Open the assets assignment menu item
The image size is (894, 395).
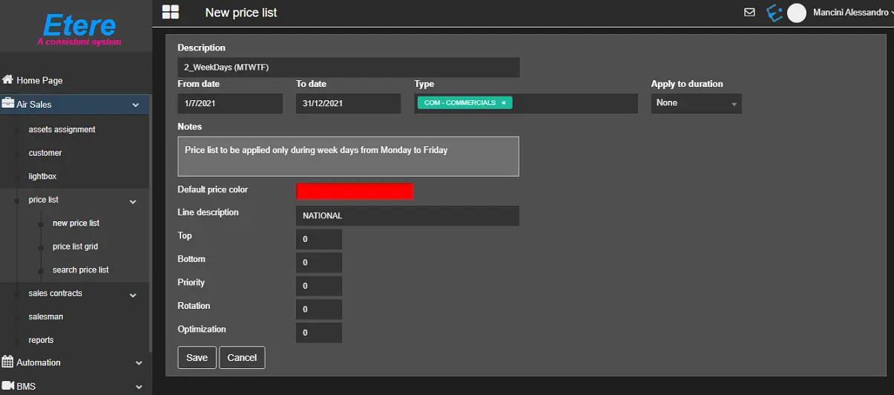pyautogui.click(x=62, y=129)
